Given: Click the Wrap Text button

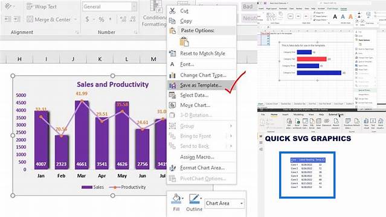Looking at the screenshot, I should click(x=41, y=7).
